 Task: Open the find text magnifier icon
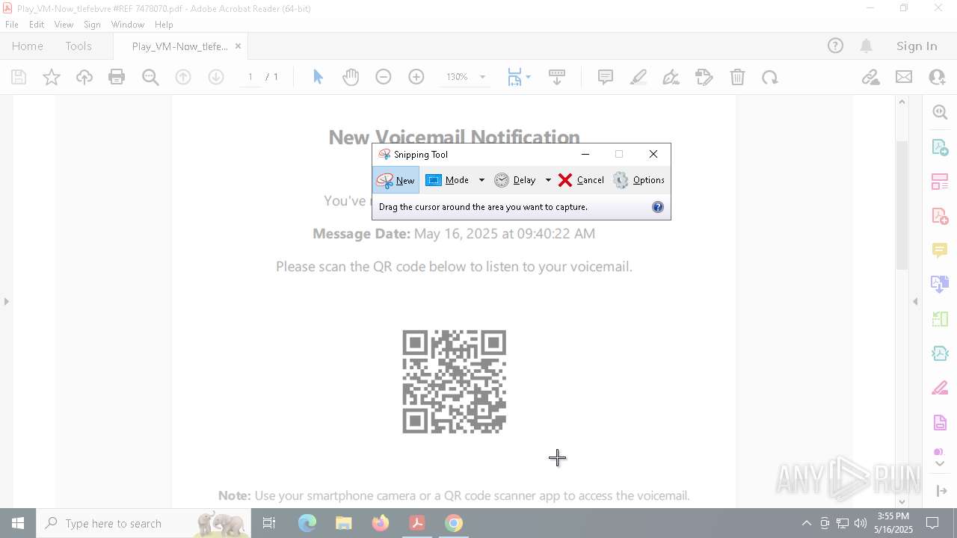[150, 77]
